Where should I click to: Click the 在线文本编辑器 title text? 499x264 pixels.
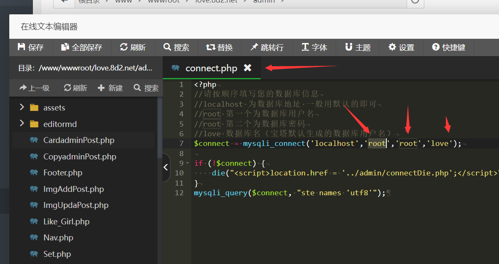tap(49, 27)
